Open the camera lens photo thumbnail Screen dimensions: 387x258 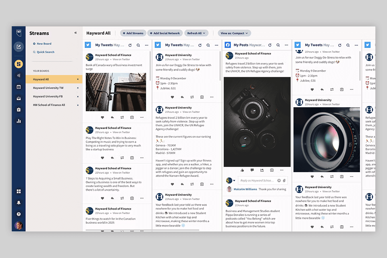click(x=327, y=140)
